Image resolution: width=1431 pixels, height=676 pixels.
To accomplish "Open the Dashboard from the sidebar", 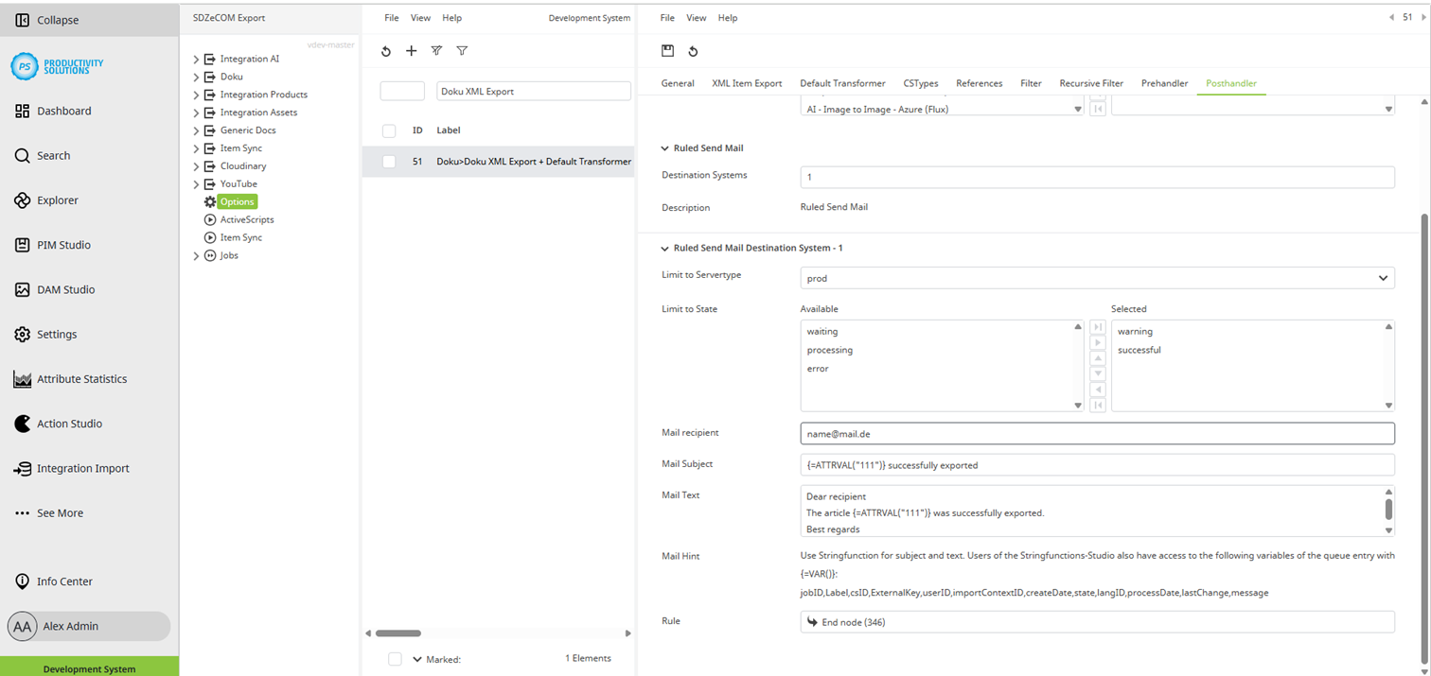I will tap(54, 111).
